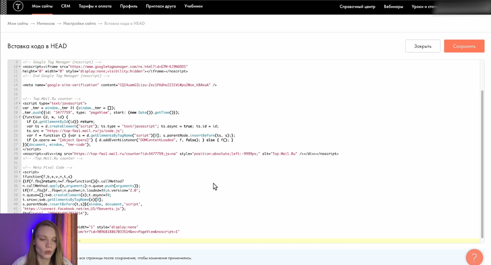
Task: Go to the CRM section
Action: click(x=66, y=6)
